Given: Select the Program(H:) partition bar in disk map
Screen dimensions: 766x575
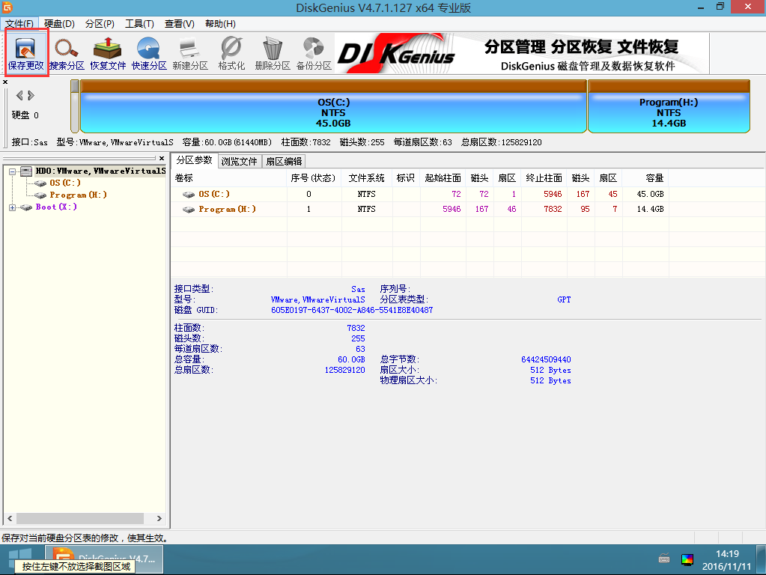Looking at the screenshot, I should point(669,106).
